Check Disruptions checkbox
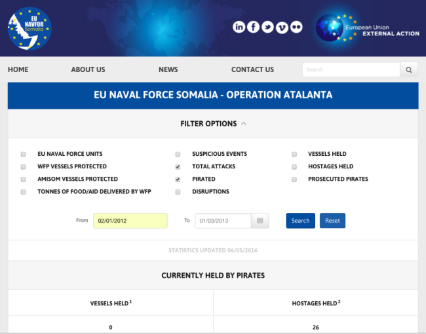The image size is (426, 334). [x=178, y=192]
